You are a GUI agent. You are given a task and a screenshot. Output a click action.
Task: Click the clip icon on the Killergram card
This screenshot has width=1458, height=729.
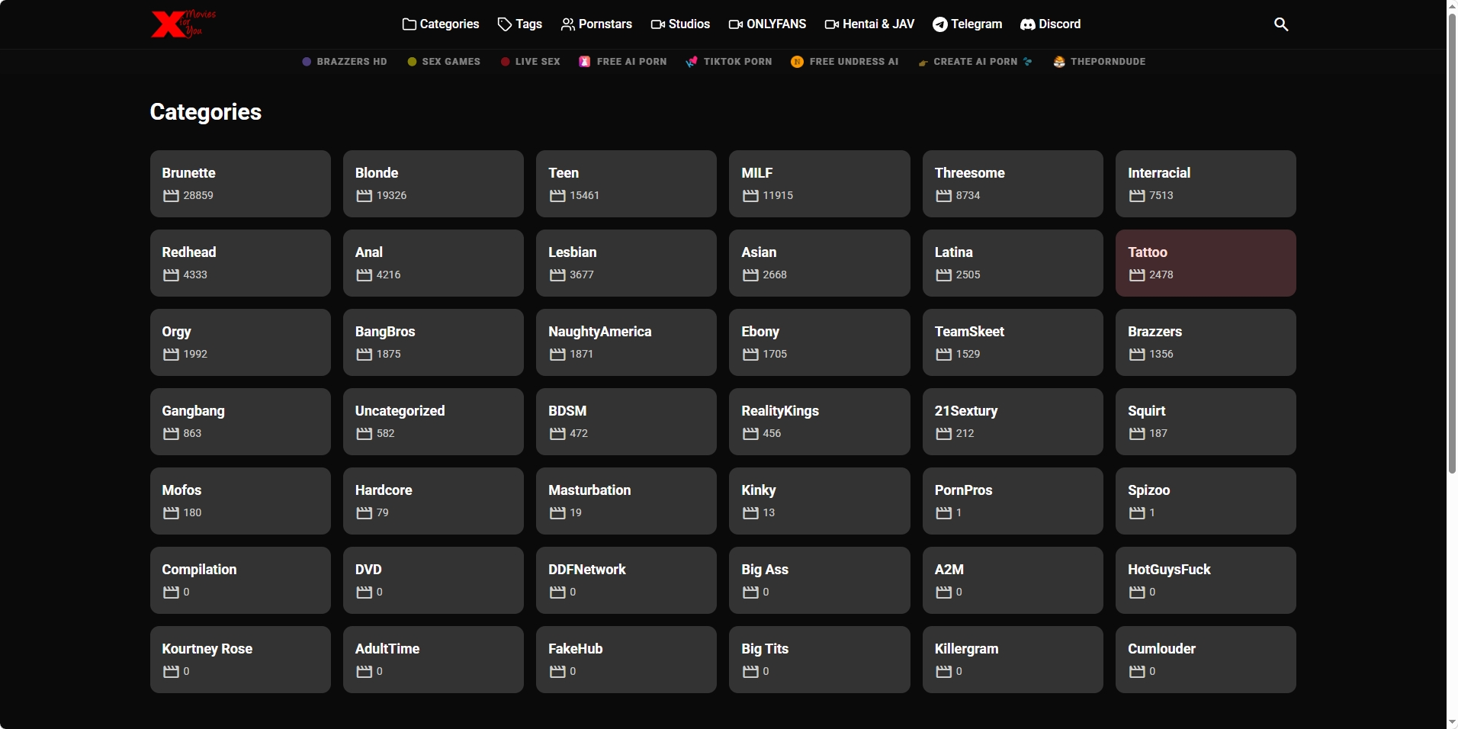943,672
